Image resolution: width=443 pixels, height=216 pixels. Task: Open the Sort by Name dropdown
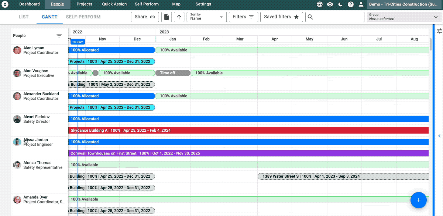[x=206, y=17]
